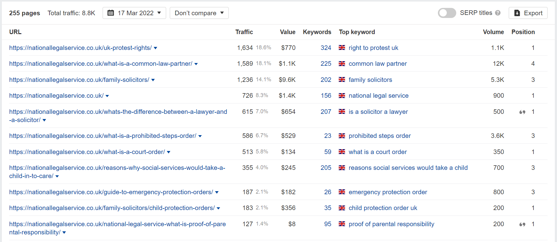Click keyword link family solicitors
The height and width of the screenshot is (242, 557).
click(x=370, y=80)
